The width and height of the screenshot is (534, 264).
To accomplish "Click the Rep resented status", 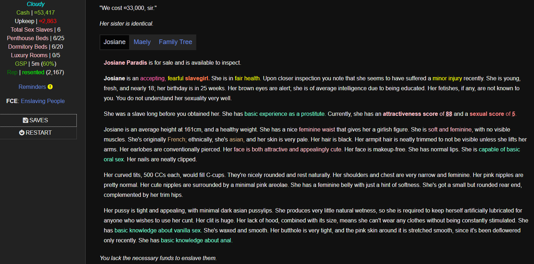I will pos(33,72).
